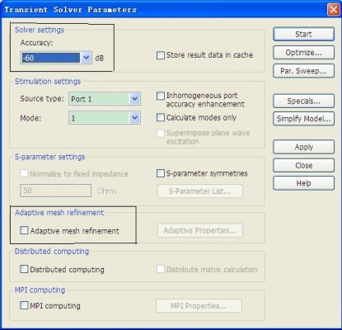This screenshot has height=330, width=342.
Task: Open the Source type dropdown
Action: coord(134,99)
